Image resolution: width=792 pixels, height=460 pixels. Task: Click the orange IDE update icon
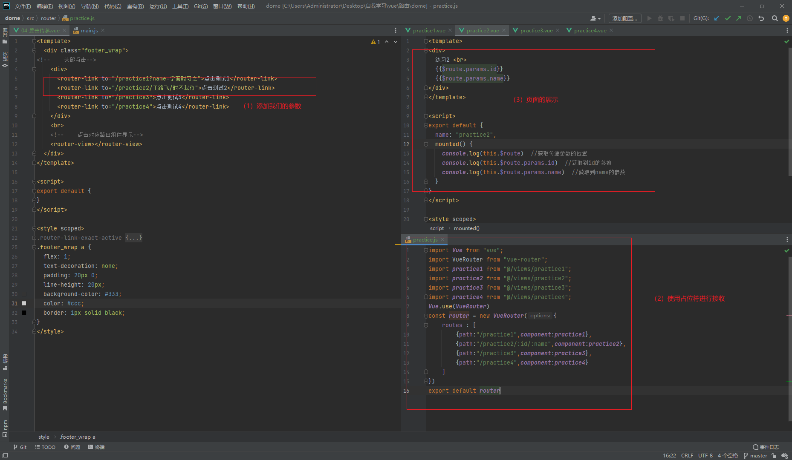(786, 18)
